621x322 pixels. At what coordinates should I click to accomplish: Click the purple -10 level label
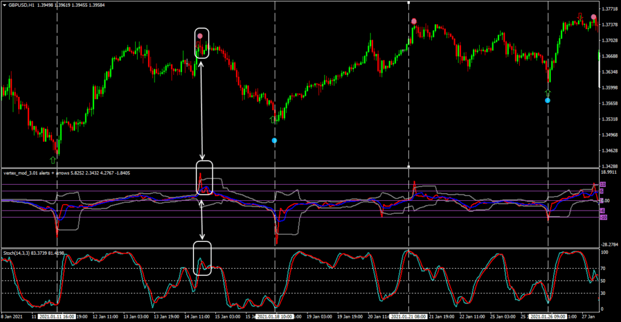point(603,217)
